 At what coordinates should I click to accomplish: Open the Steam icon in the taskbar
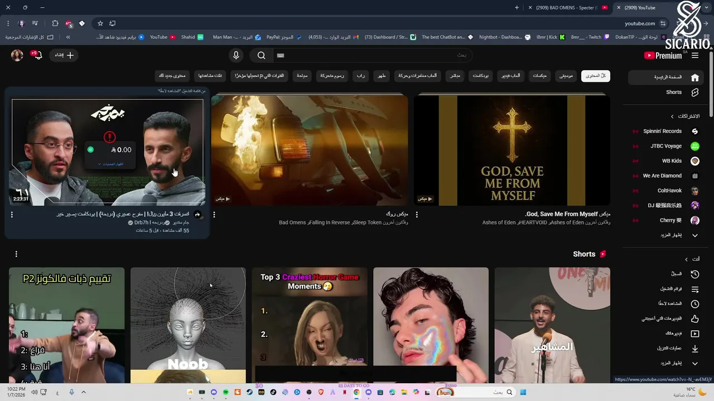pyautogui.click(x=249, y=392)
